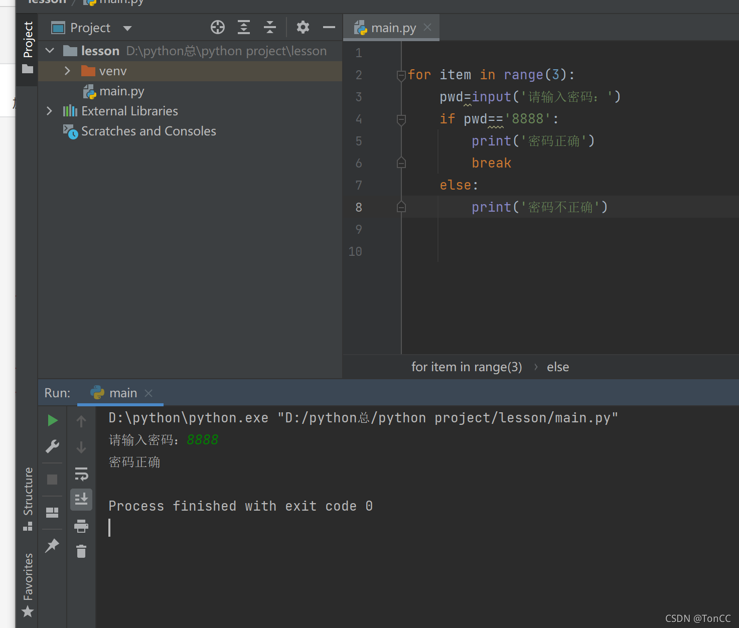Viewport: 739px width, 628px height.
Task: Click the python.exe command line in console
Action: click(363, 418)
